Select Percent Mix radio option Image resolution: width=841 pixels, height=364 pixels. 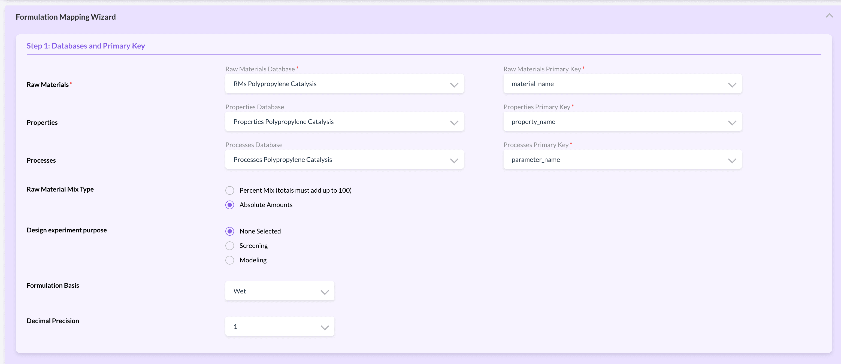coord(230,190)
